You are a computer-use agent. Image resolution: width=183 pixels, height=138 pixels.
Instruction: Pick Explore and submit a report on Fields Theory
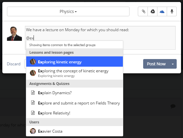click(x=75, y=103)
